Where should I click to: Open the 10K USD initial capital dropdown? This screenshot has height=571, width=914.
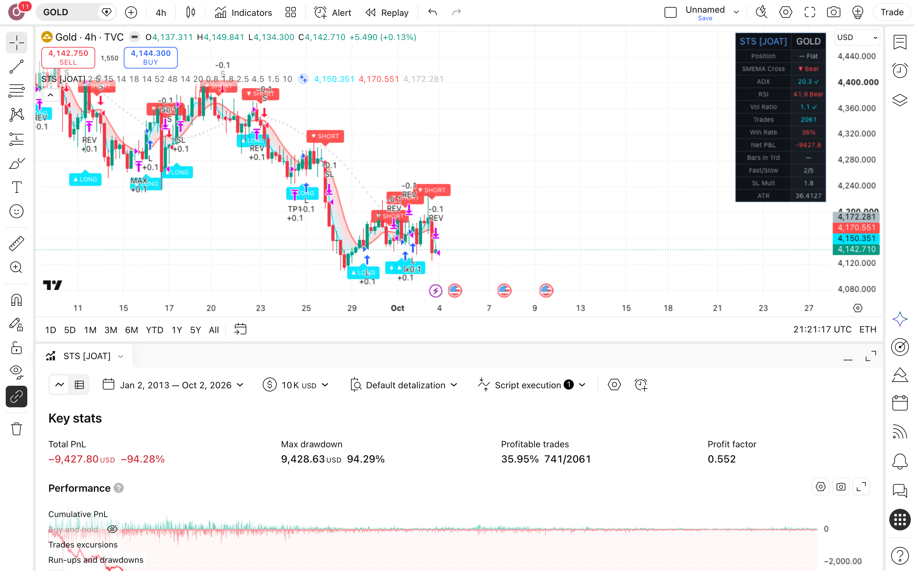pyautogui.click(x=296, y=385)
